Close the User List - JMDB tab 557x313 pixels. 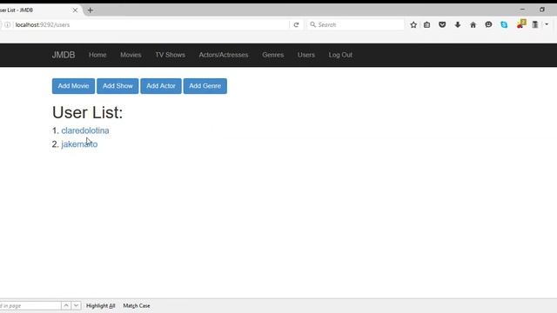[x=75, y=10]
